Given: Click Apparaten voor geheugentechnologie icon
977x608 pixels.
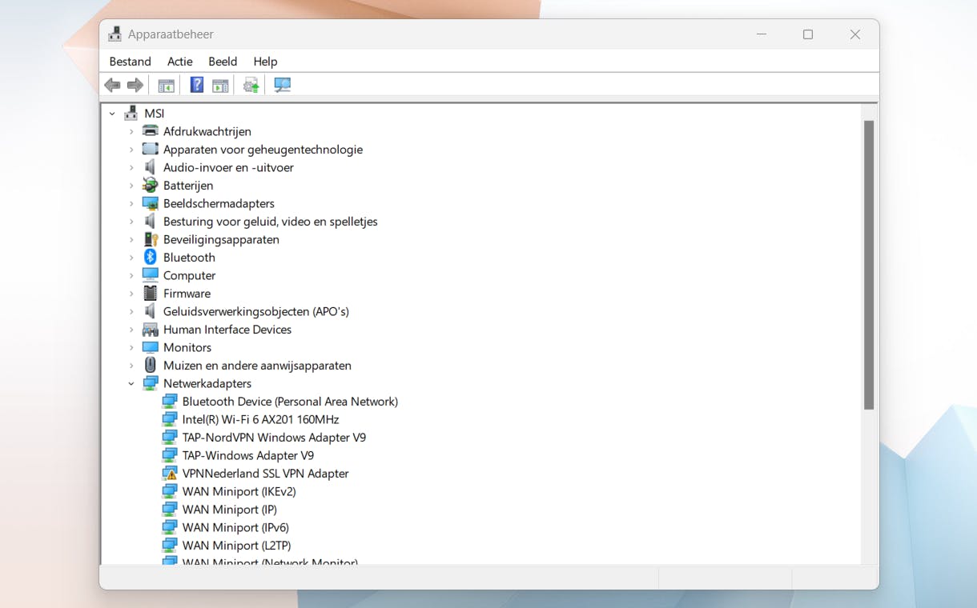Looking at the screenshot, I should click(x=150, y=149).
